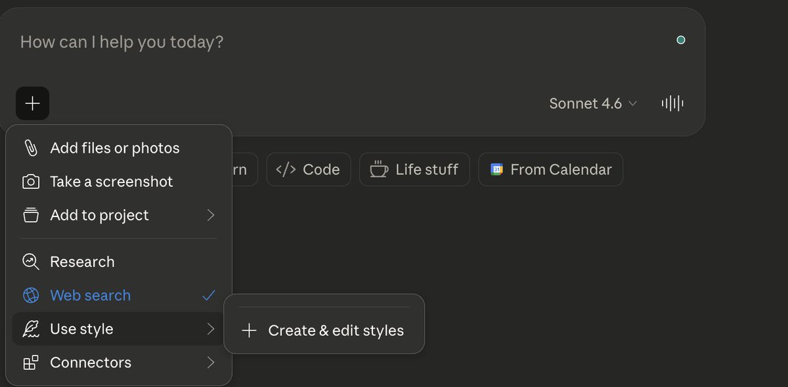Click the quill icon beside Use style
The width and height of the screenshot is (788, 387).
(31, 329)
